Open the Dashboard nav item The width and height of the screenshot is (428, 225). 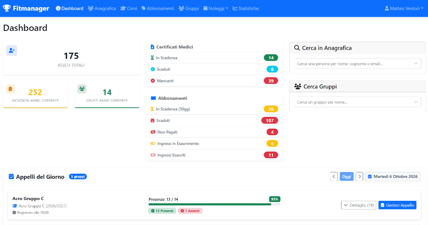point(70,8)
